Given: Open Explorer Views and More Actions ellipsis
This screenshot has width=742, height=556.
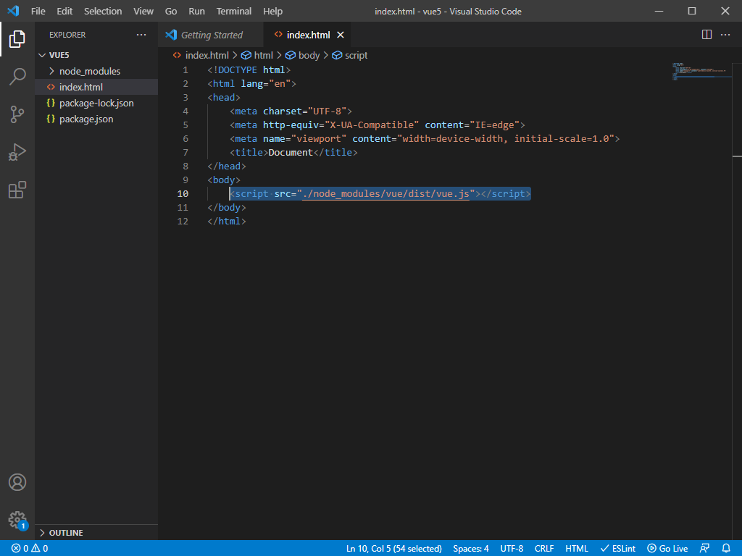Looking at the screenshot, I should point(141,35).
